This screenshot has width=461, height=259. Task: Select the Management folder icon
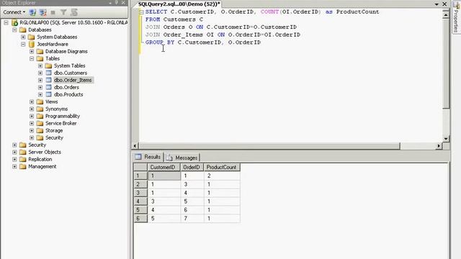tap(22, 166)
